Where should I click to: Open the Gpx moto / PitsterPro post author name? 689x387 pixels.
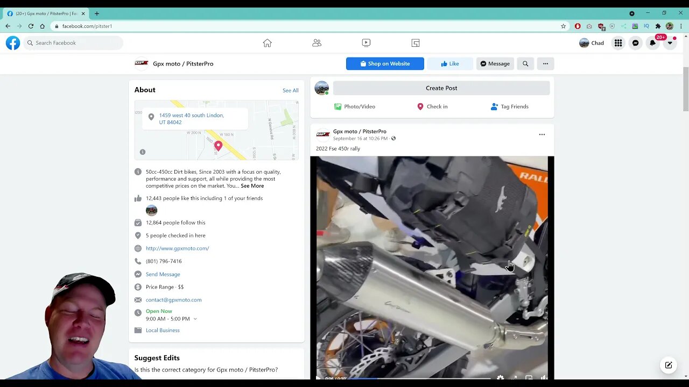click(x=360, y=131)
